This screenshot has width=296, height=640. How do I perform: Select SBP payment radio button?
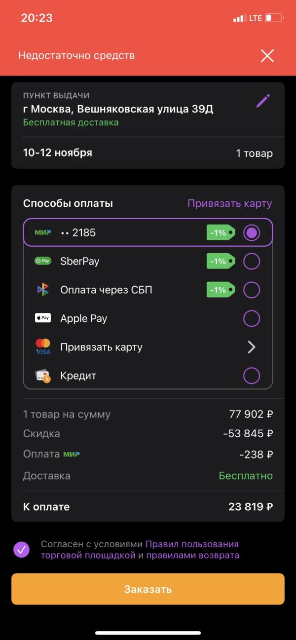252,290
